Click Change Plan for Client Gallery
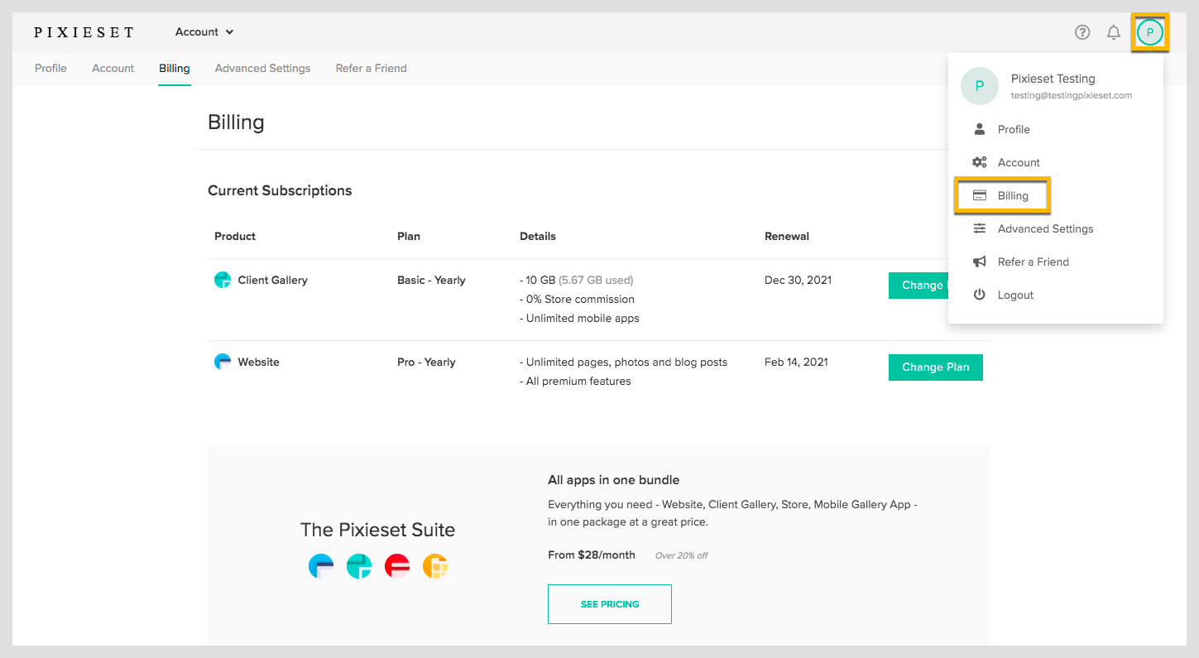 pos(918,286)
